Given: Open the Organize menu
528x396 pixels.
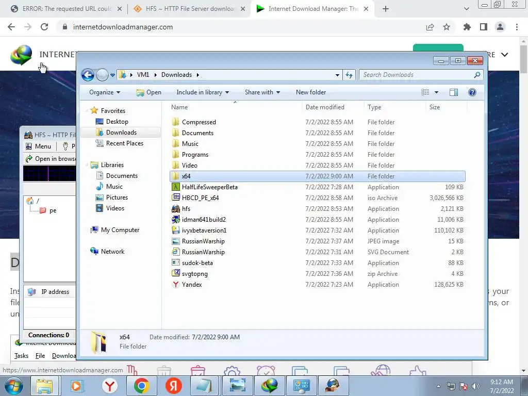Looking at the screenshot, I should pos(104,92).
